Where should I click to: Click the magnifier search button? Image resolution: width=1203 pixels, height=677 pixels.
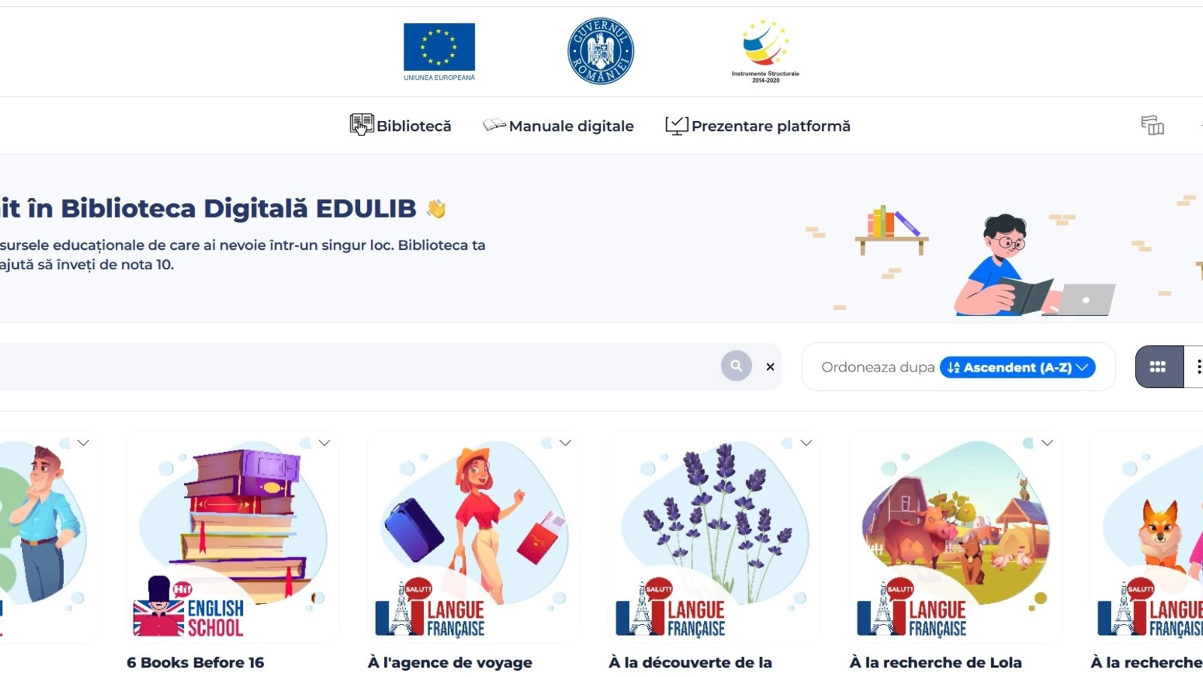(x=736, y=366)
